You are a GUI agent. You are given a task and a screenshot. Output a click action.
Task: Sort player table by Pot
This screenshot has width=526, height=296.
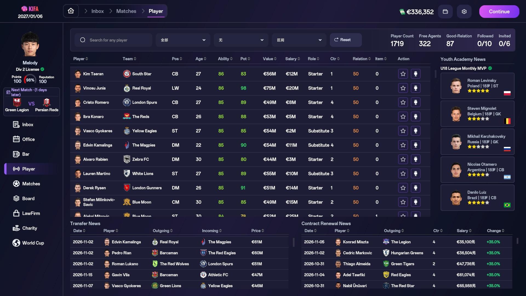(x=245, y=59)
